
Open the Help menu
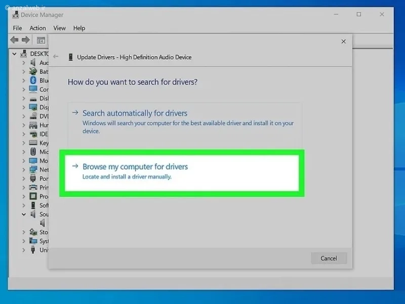(79, 28)
